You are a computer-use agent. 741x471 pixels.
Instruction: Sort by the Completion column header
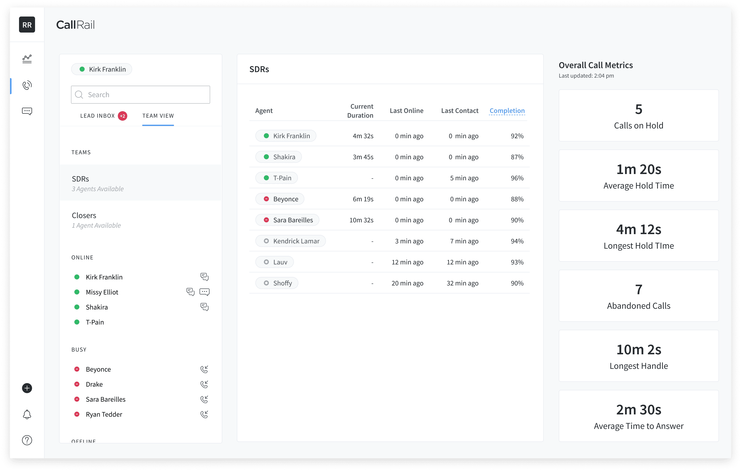[507, 110]
